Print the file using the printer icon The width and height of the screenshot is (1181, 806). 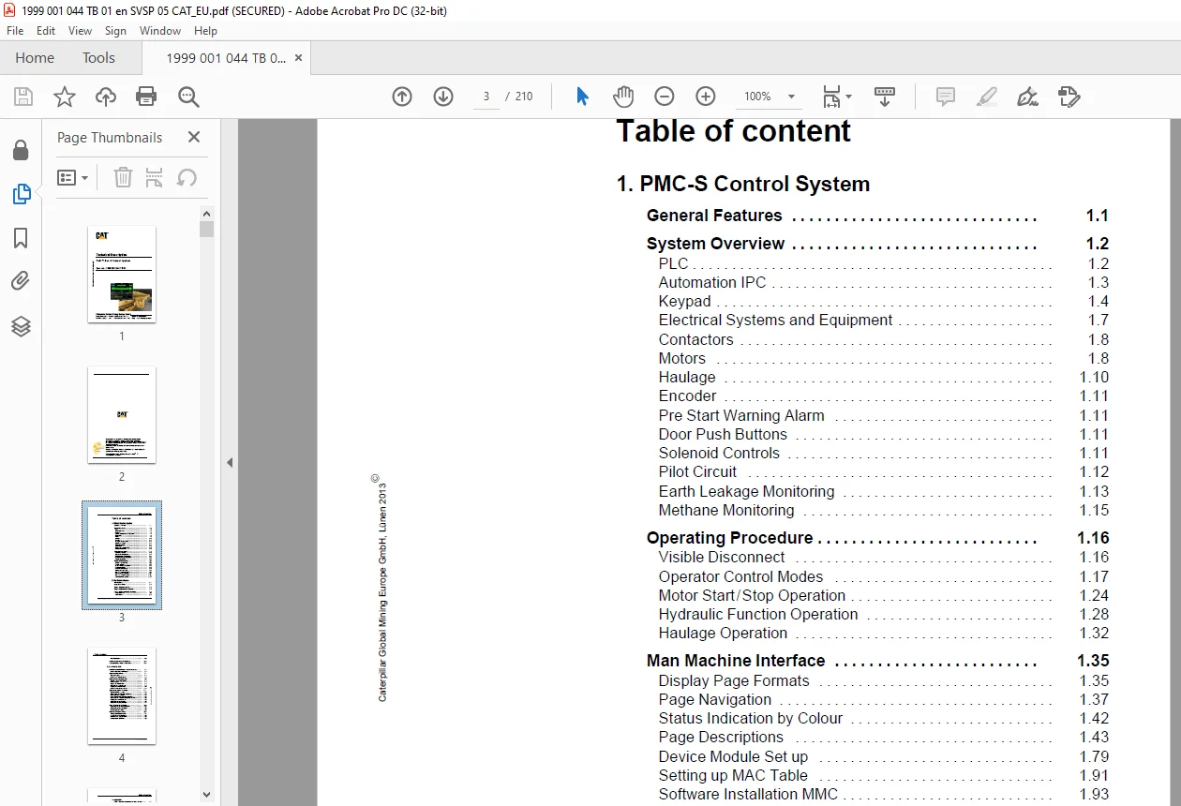pos(146,97)
